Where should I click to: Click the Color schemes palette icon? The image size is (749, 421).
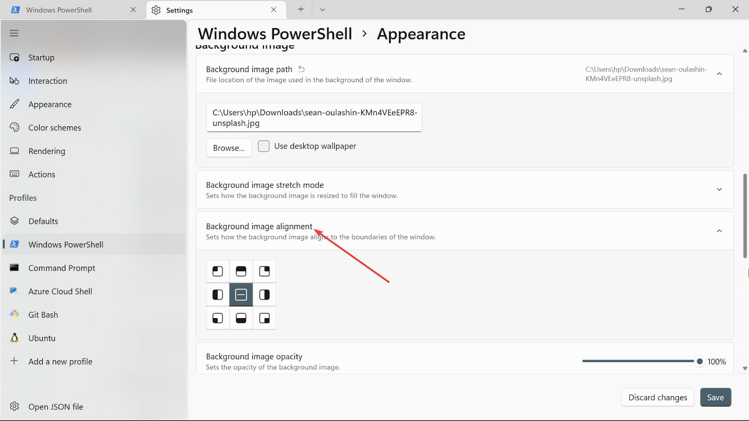pos(15,127)
